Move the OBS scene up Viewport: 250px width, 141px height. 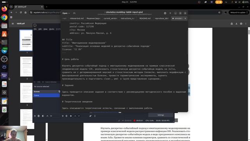coord(47,116)
